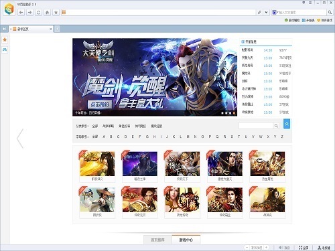Open the home page via house icon
This screenshot has width=335, height=251.
point(47,12)
